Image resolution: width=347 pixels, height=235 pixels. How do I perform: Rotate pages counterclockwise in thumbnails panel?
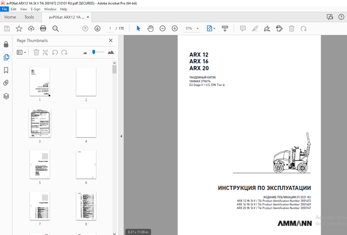click(55, 53)
